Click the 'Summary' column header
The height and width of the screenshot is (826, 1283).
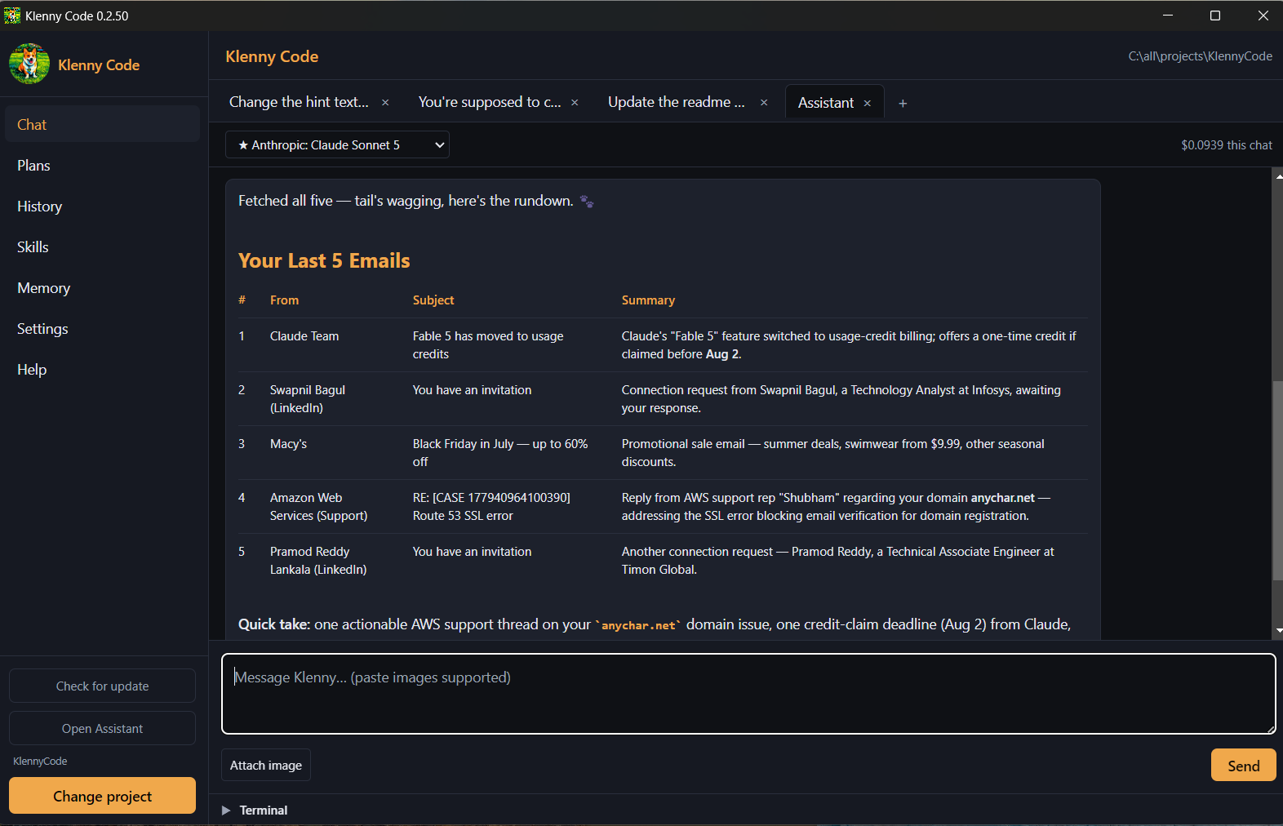(648, 300)
